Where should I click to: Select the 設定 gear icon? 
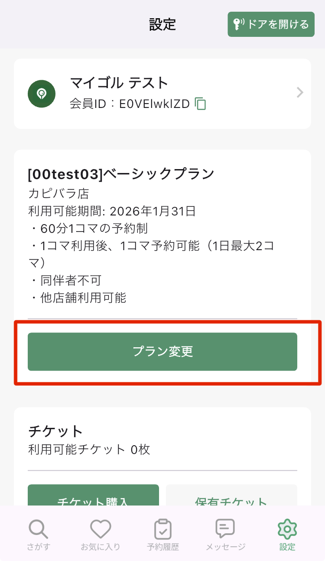coord(287,529)
